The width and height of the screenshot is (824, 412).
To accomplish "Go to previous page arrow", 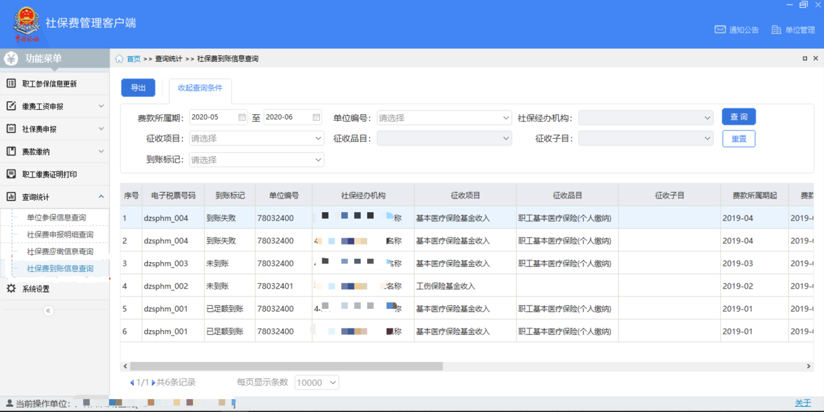I will 133,382.
